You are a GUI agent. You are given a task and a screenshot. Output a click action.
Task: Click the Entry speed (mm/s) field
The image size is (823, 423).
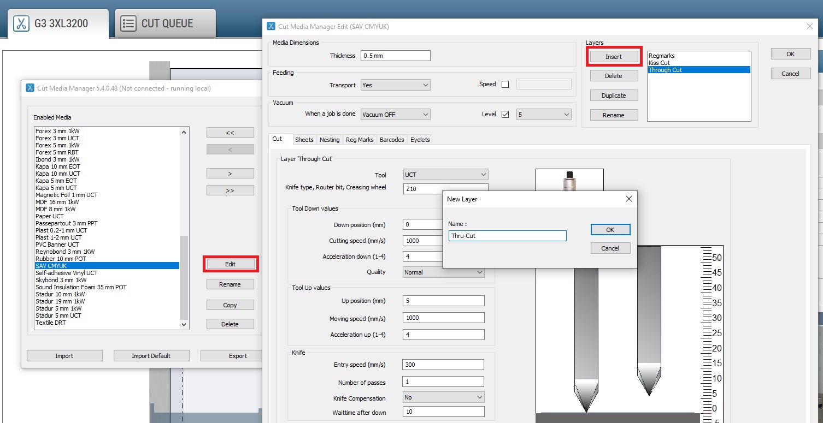(443, 365)
